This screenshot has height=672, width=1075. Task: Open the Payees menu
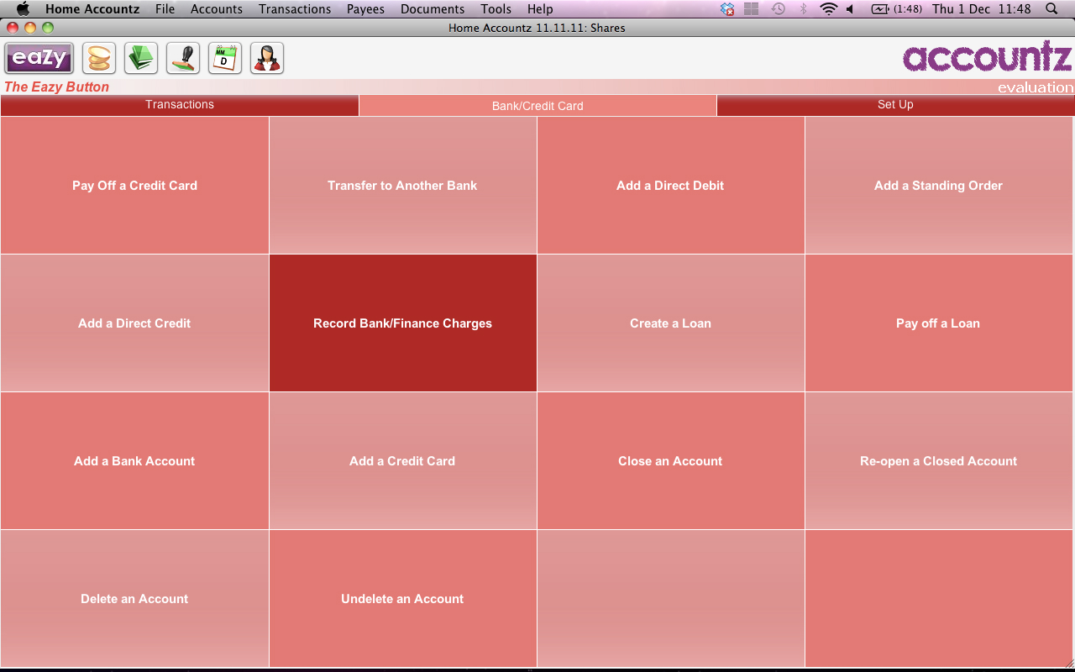coord(365,9)
